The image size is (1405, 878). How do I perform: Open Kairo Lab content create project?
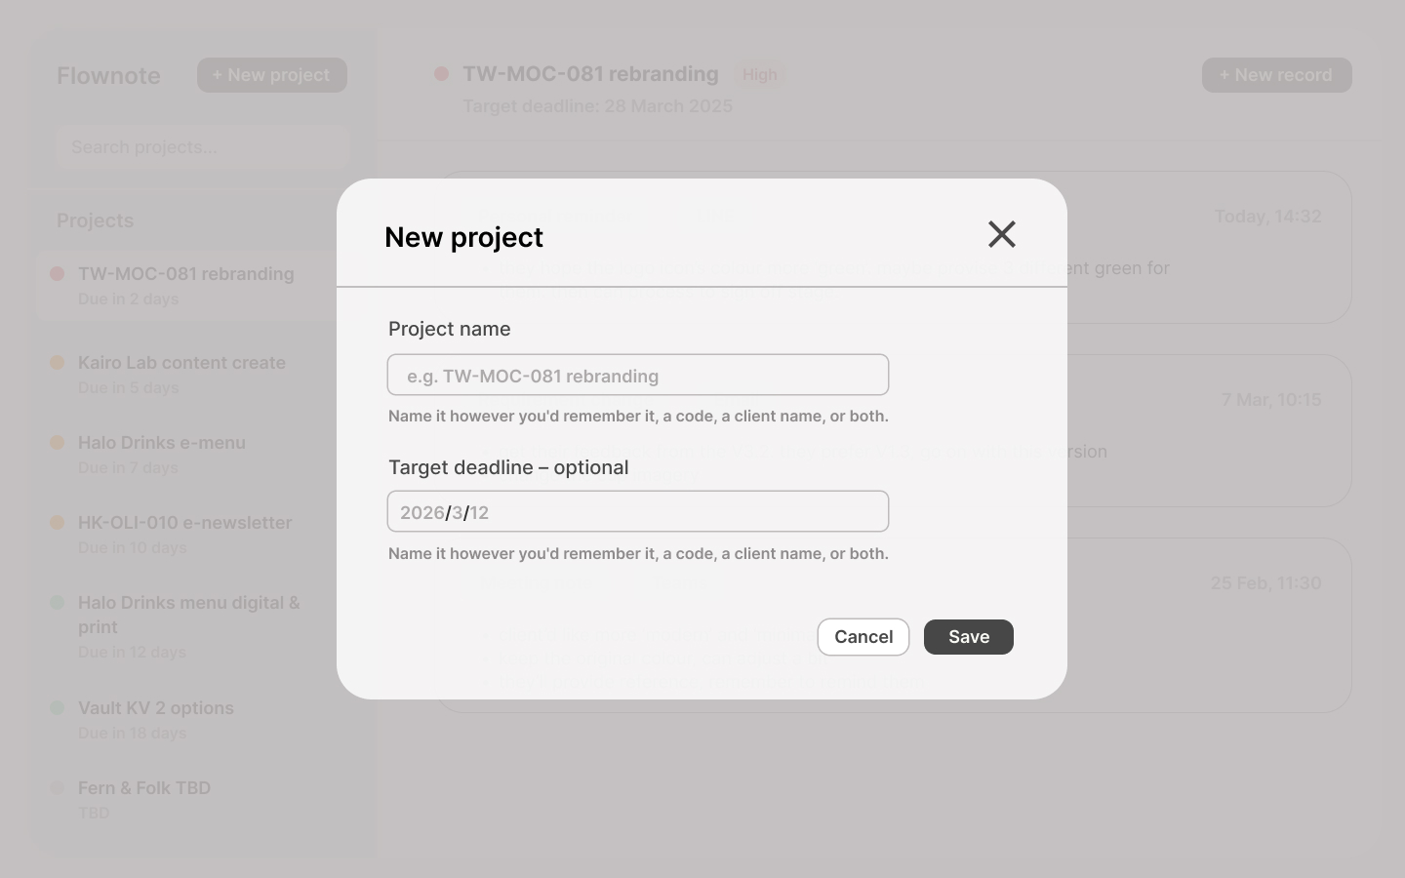tap(181, 364)
